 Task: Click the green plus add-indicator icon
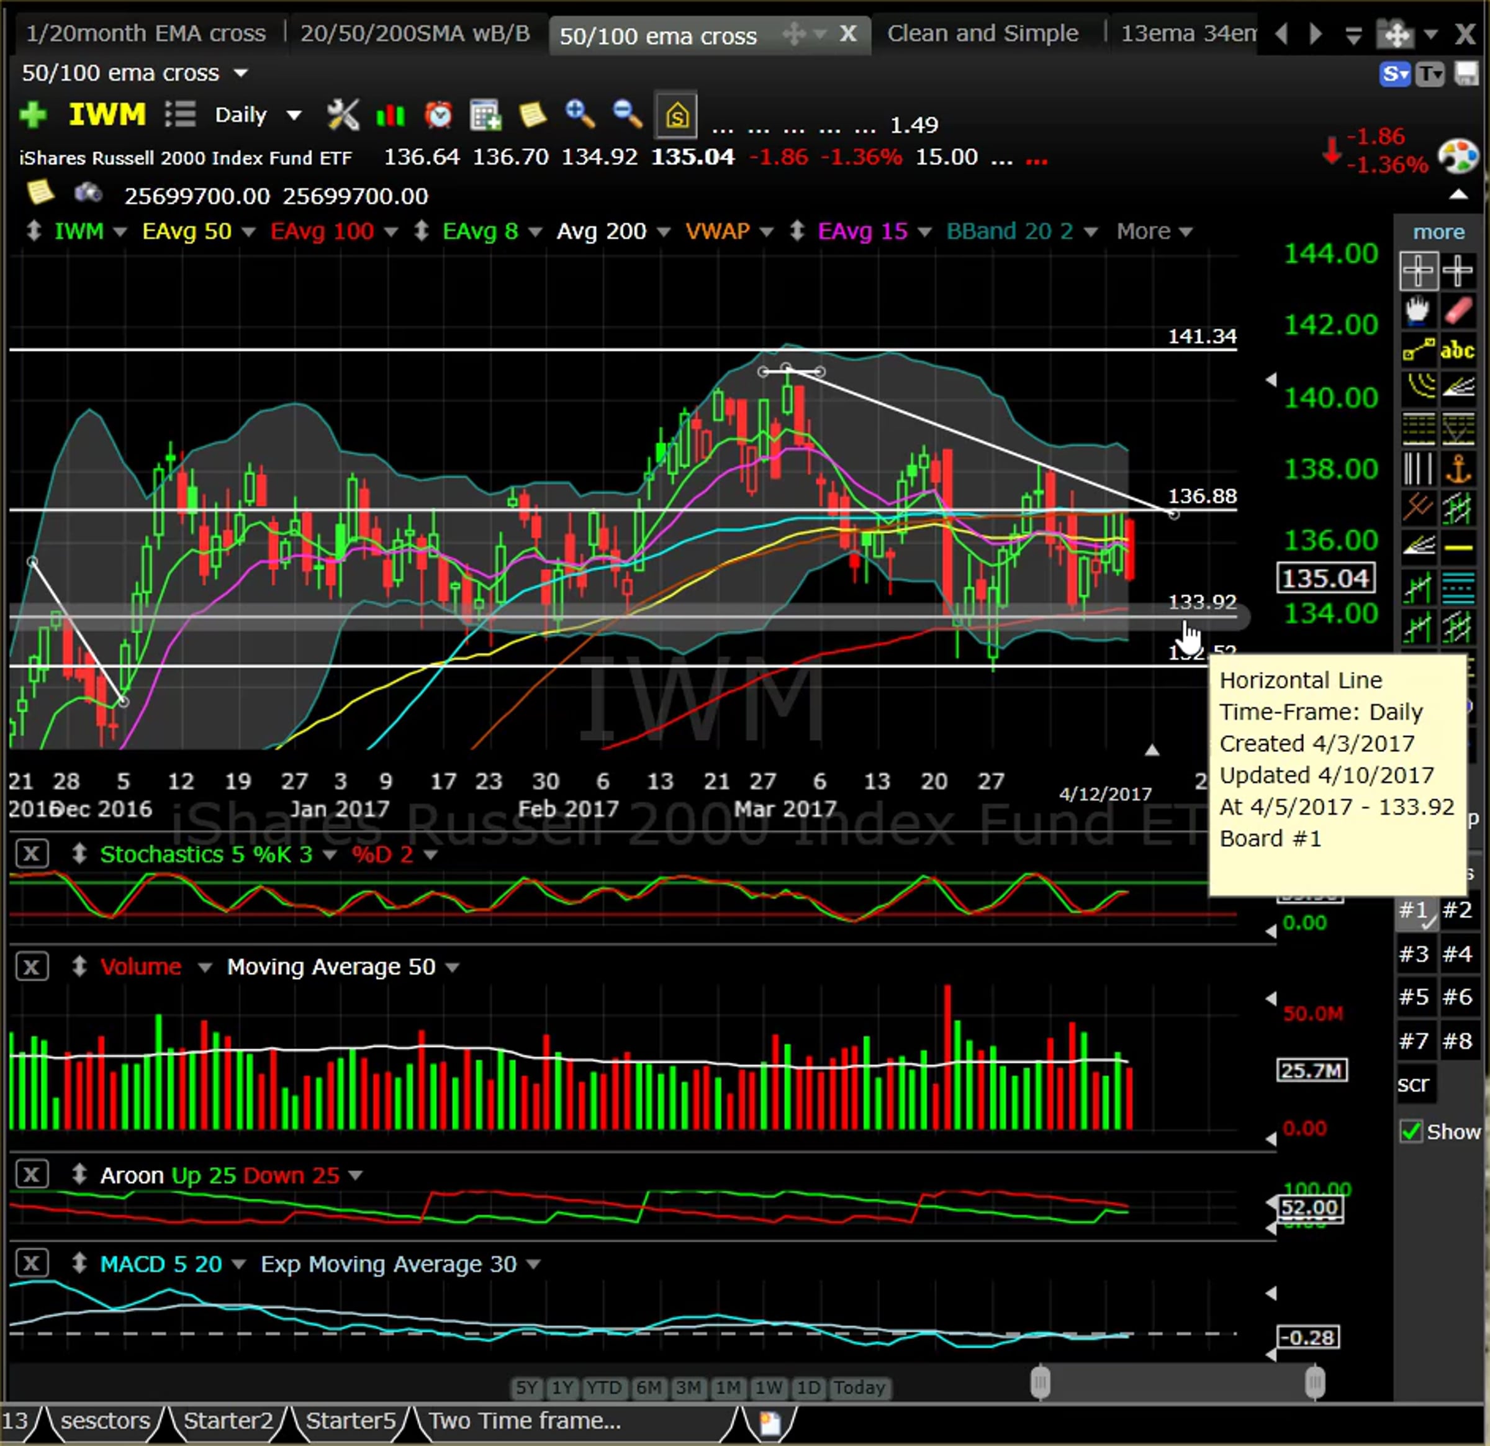tap(34, 115)
